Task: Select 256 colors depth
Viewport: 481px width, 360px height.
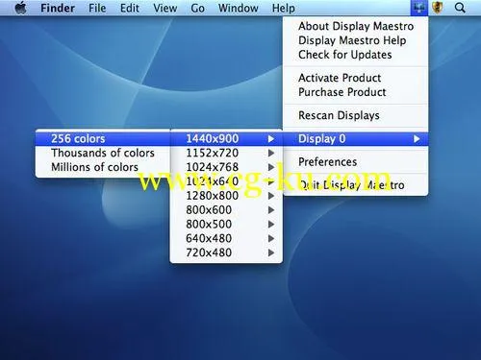Action: (x=103, y=139)
